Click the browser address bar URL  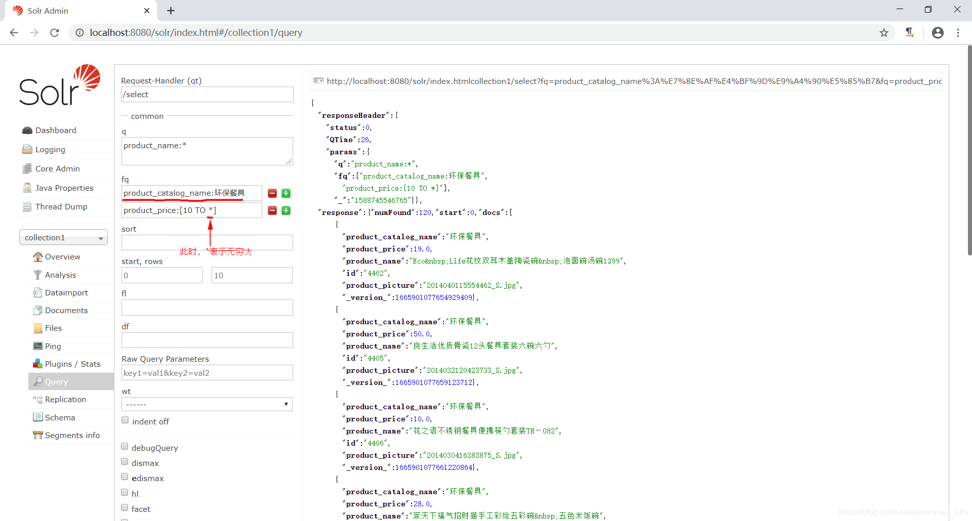(x=196, y=33)
